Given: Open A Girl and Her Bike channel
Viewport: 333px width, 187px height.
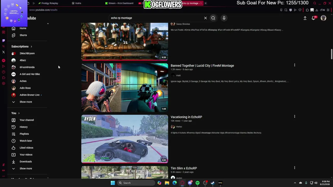Looking at the screenshot, I should click(30, 74).
